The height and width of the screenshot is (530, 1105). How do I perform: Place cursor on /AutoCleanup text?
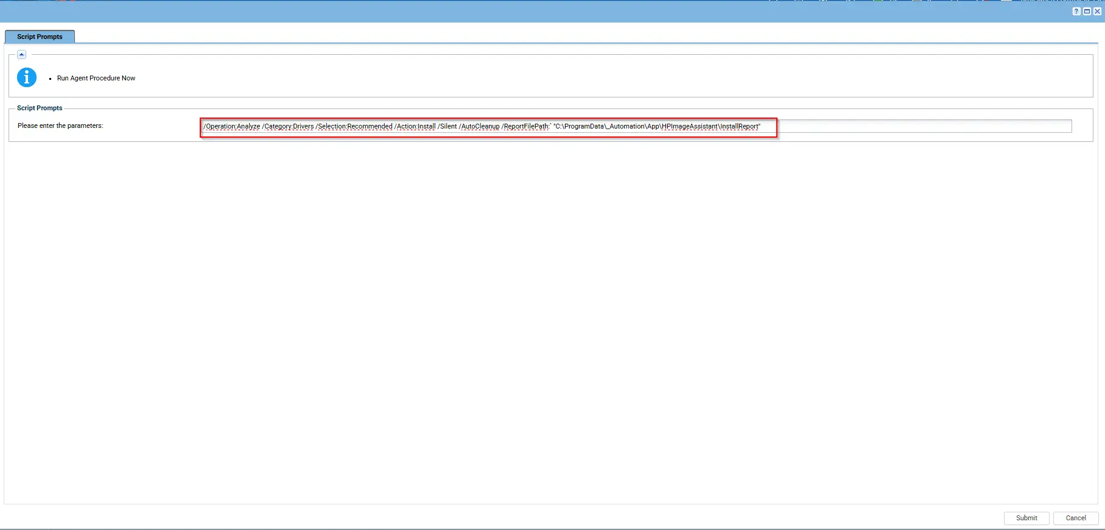coord(480,127)
